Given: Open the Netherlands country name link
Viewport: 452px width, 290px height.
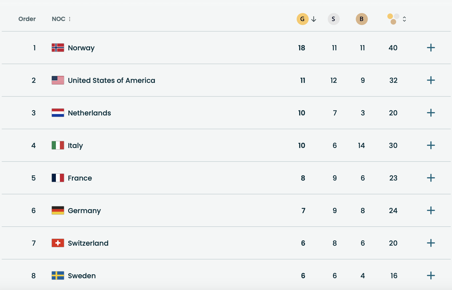Looking at the screenshot, I should pos(89,113).
